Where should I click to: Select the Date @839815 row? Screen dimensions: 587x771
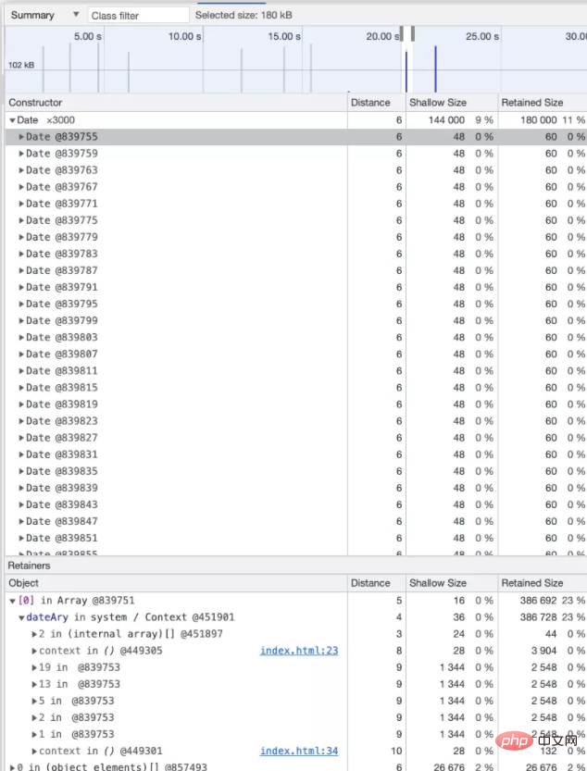[295, 388]
